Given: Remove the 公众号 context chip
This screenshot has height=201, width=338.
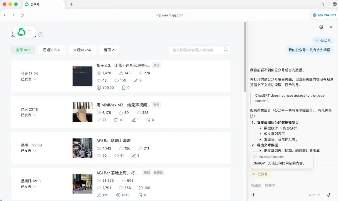Looking at the screenshot, I should [253, 174].
